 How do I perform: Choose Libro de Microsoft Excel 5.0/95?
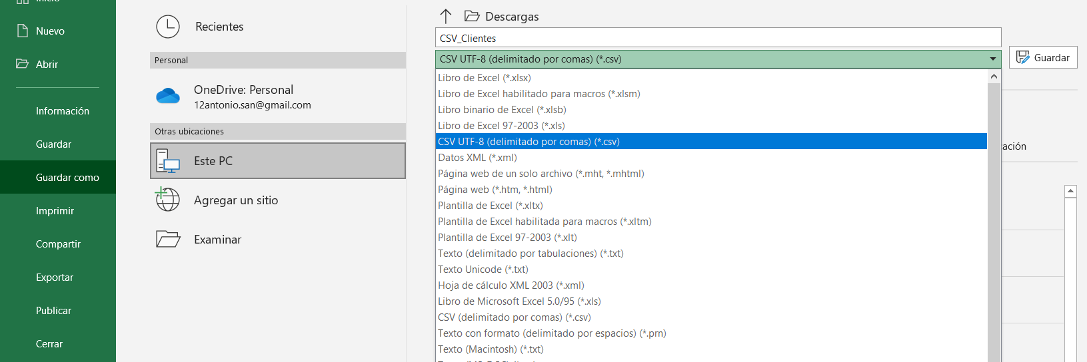[x=711, y=301]
